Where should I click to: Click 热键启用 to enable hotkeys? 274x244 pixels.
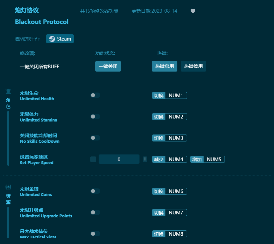point(164,66)
